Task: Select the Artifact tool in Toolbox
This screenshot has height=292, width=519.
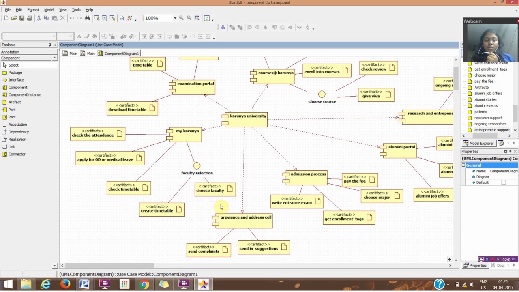Action: click(x=15, y=102)
